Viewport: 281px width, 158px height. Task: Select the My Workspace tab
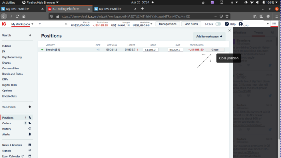20,24
